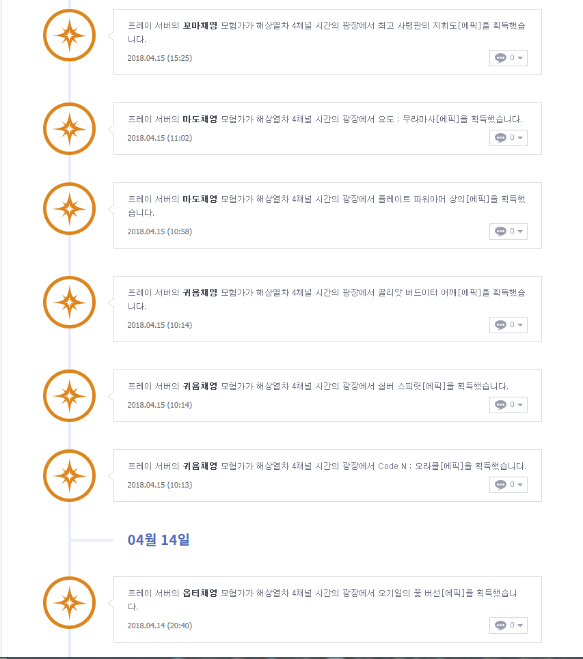Expand comments on the 플레이트 파워아머 상의 post
Screen dimensions: 583x659
pyautogui.click(x=509, y=232)
